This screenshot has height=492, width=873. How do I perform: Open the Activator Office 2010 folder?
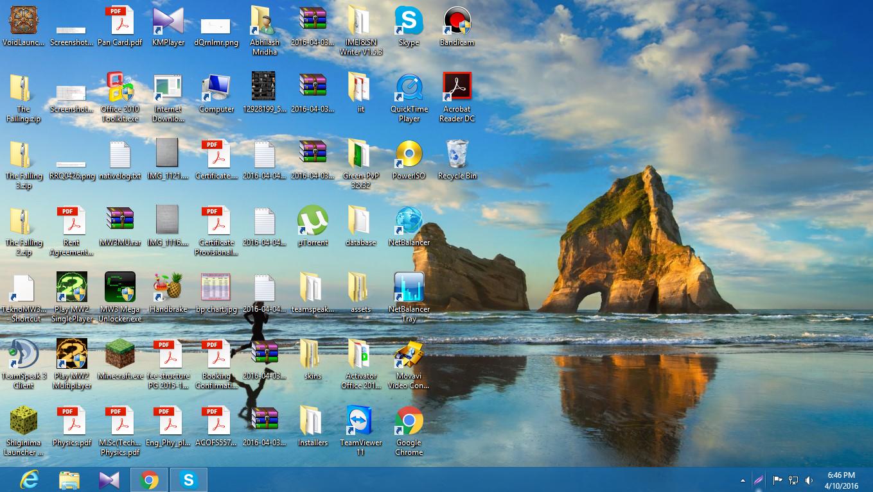click(x=361, y=364)
